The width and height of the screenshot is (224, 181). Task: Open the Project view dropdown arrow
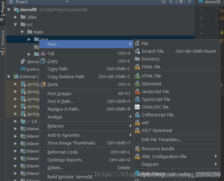(67, 2)
